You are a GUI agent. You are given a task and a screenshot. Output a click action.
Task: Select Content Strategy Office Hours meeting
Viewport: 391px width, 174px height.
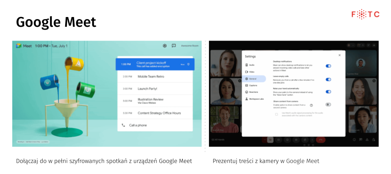[155, 113]
